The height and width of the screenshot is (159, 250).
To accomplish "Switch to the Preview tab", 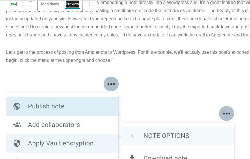I will (x=72, y=4).
